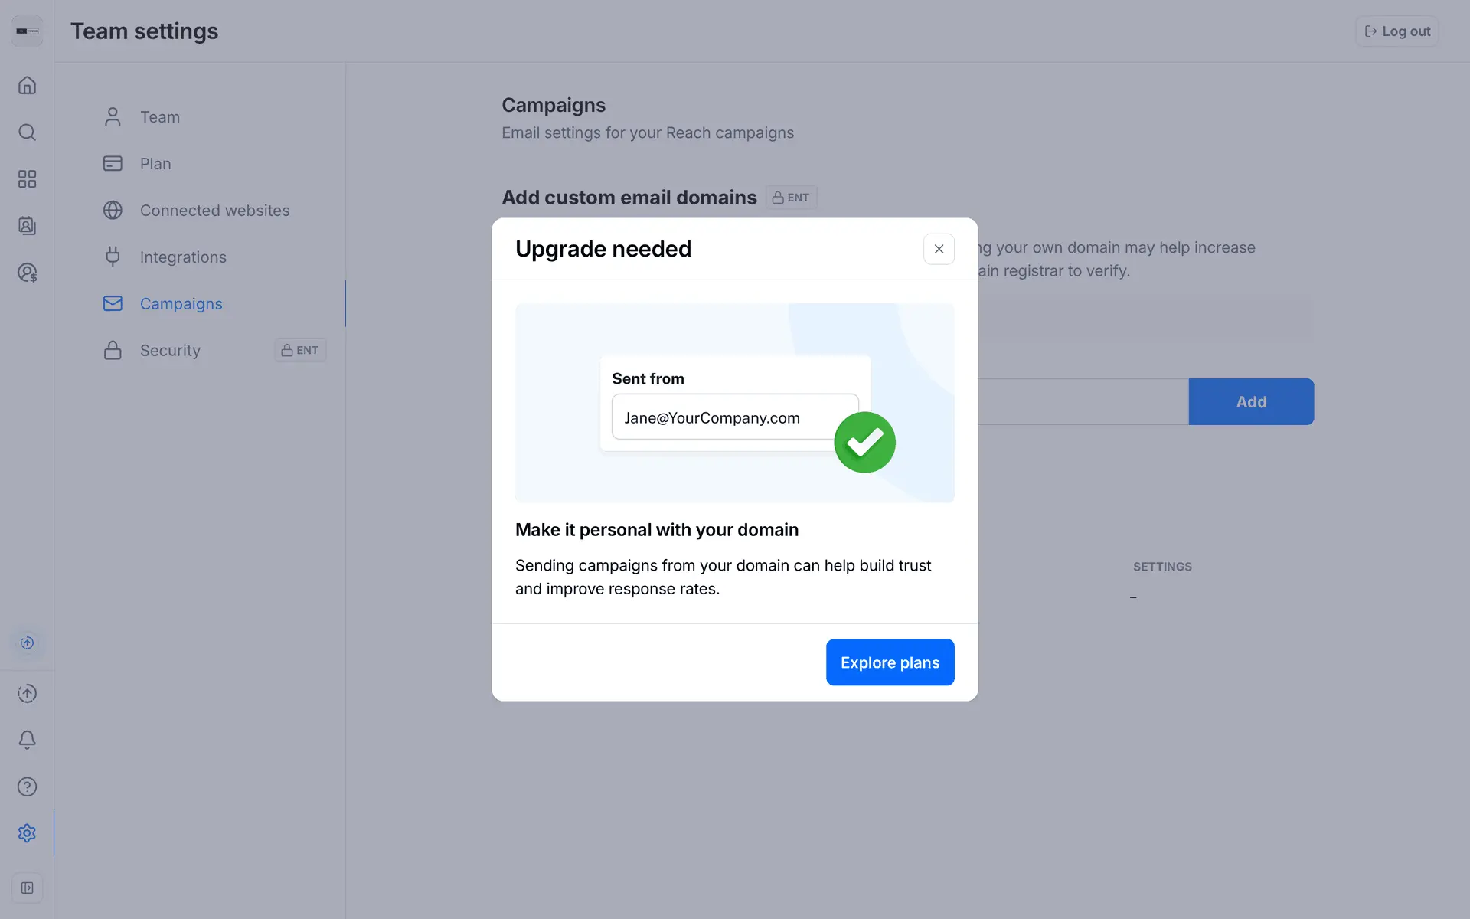Viewport: 1470px width, 919px height.
Task: Toggle the sidebar collapse panel icon
Action: (27, 888)
